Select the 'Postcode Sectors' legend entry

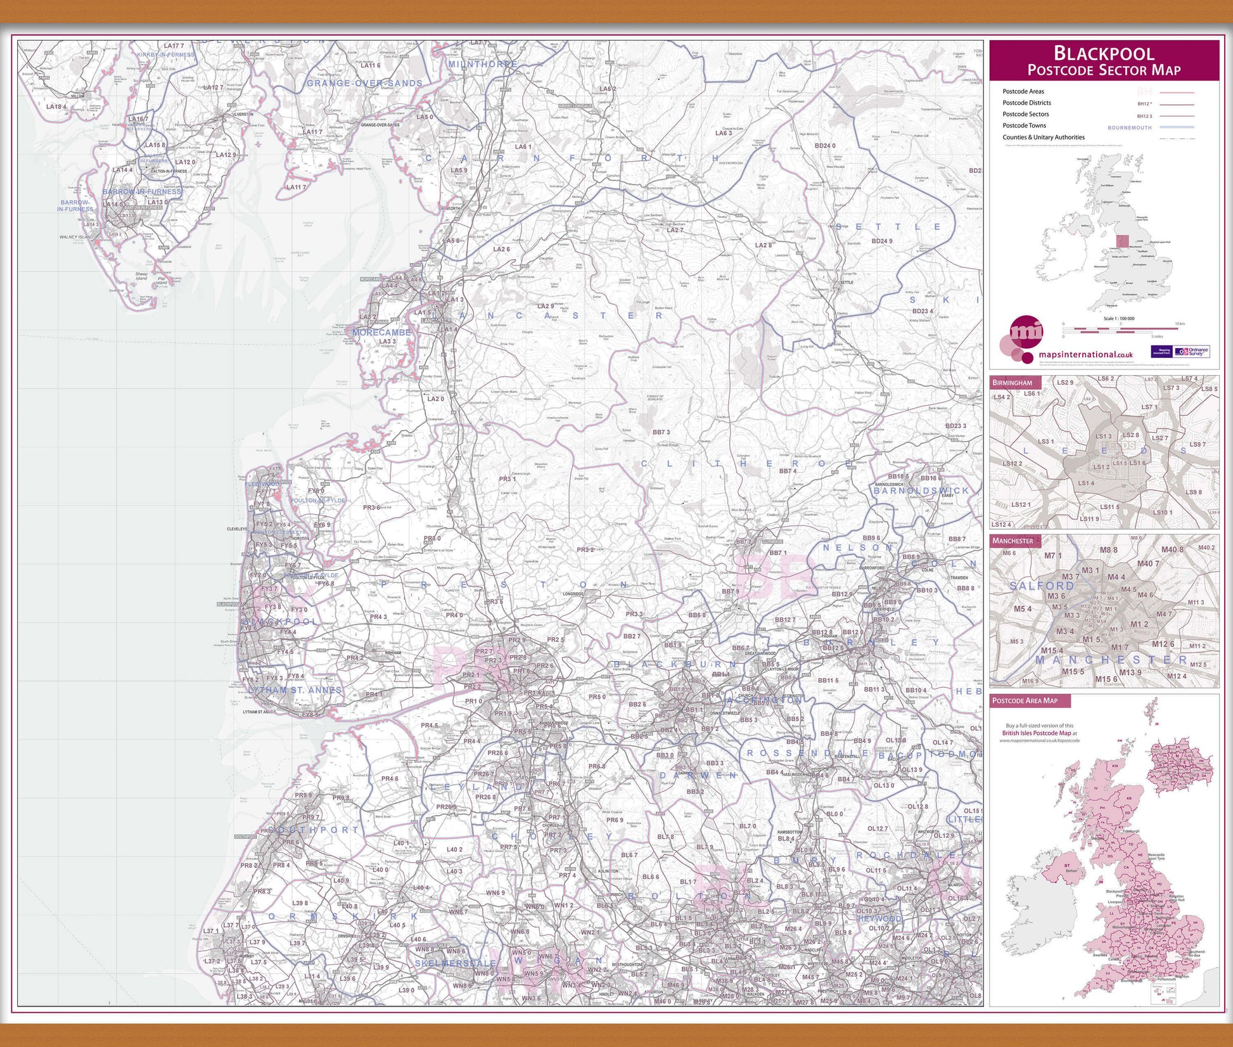1025,114
